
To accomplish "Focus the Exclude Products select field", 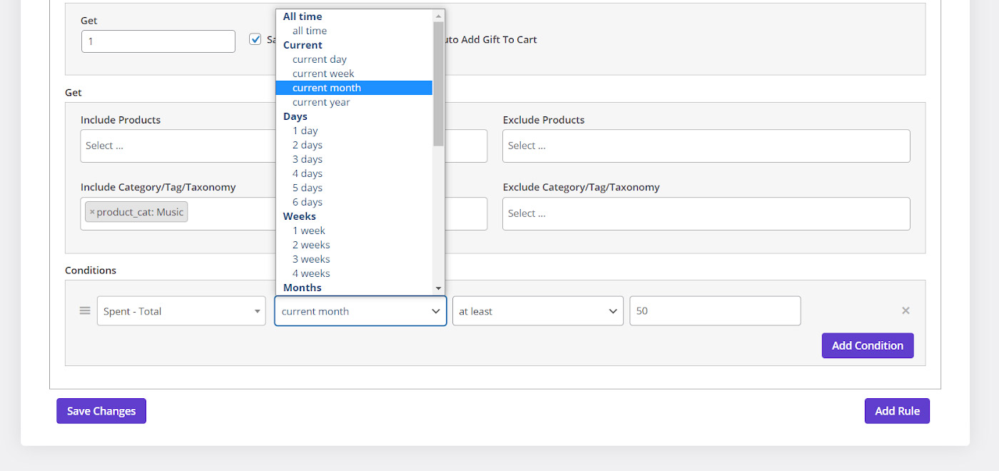I will (x=706, y=146).
